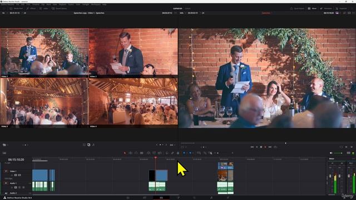Mute the Audio 1 track
This screenshot has height=200, width=356.
(23, 188)
